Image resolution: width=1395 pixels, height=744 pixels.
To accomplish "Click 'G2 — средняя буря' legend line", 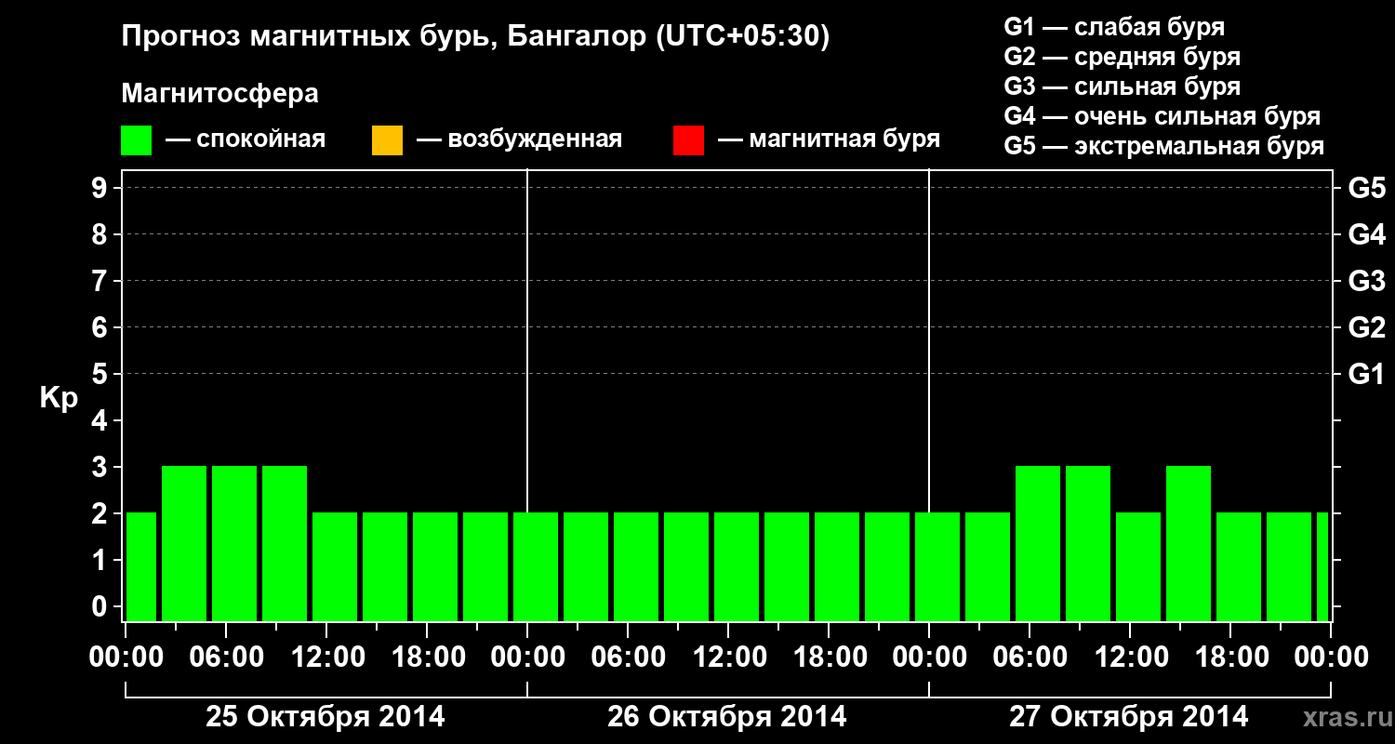I will 1122,57.
